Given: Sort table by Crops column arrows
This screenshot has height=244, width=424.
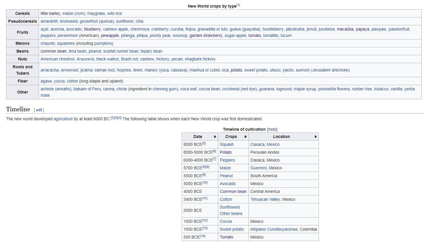Looking at the screenshot, I should (x=245, y=137).
